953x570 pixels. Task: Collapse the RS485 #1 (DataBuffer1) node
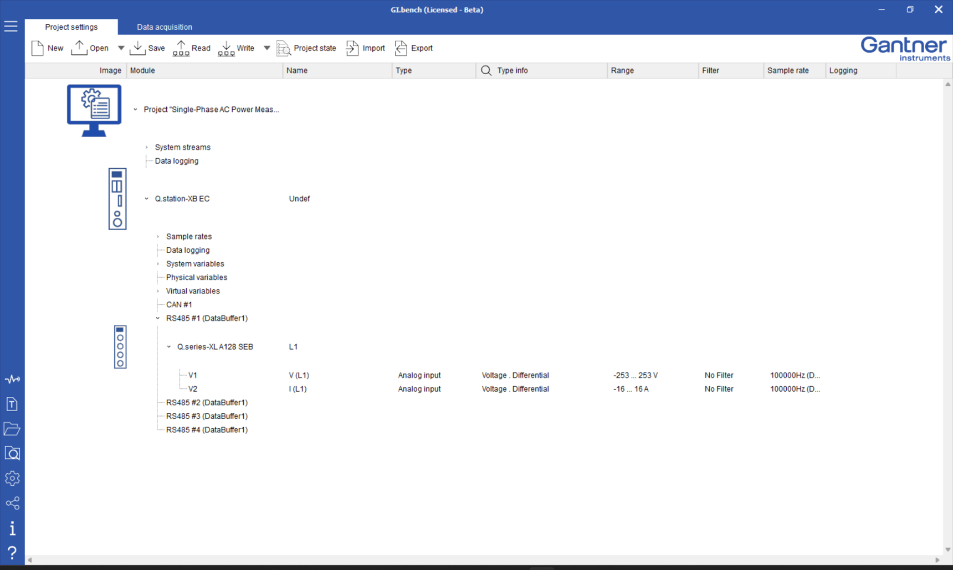point(158,318)
